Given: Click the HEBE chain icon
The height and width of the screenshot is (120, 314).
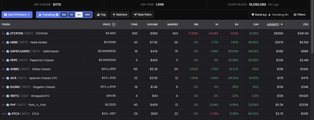Looking at the screenshot, I should coord(8,42).
